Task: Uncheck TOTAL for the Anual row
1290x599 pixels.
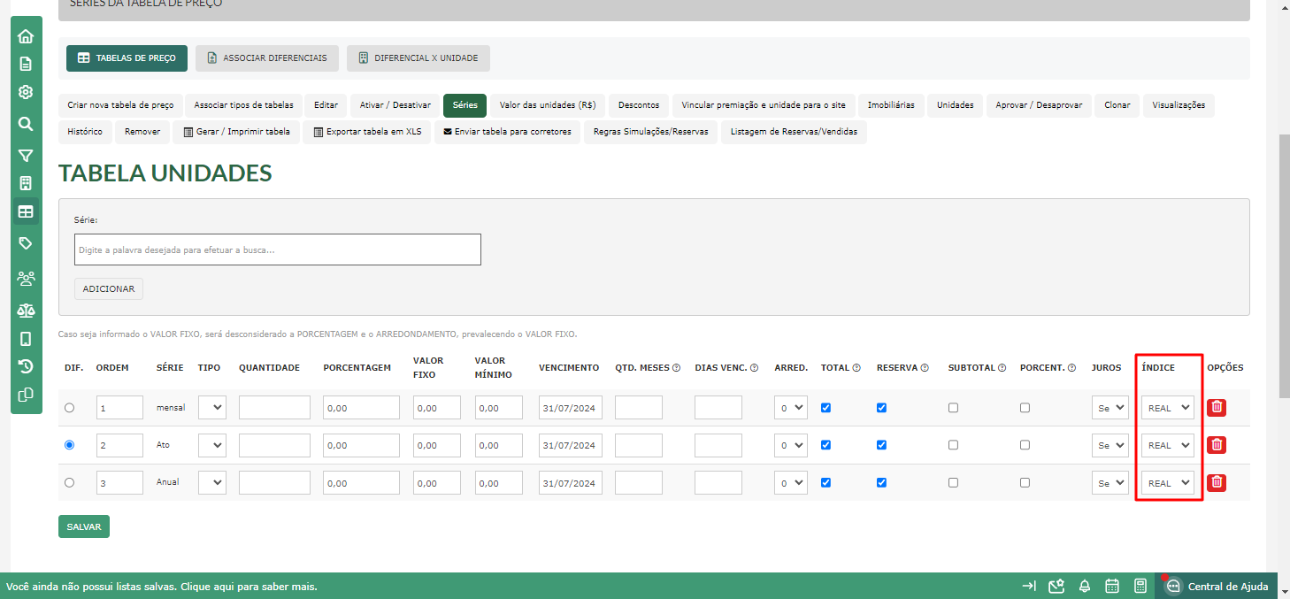Action: pos(826,483)
